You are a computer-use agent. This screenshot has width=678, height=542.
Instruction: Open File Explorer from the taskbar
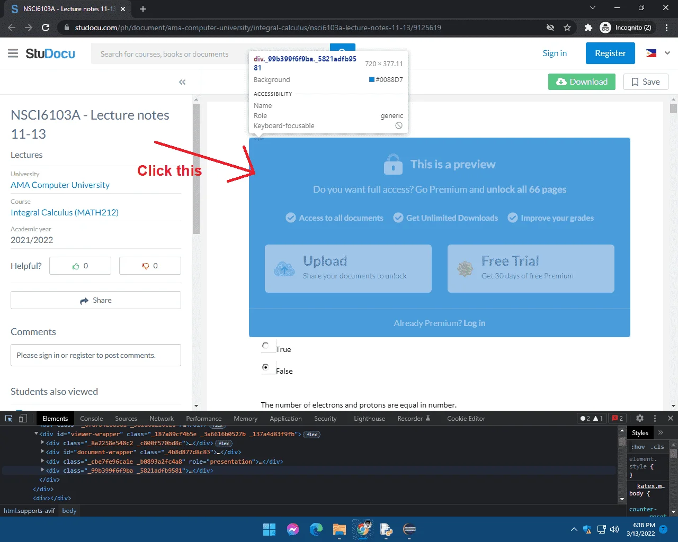pos(340,529)
